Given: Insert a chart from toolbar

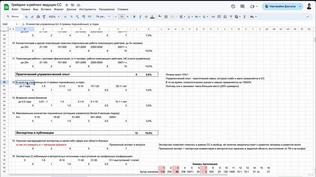Looking at the screenshot, I should pyautogui.click(x=225, y=17).
